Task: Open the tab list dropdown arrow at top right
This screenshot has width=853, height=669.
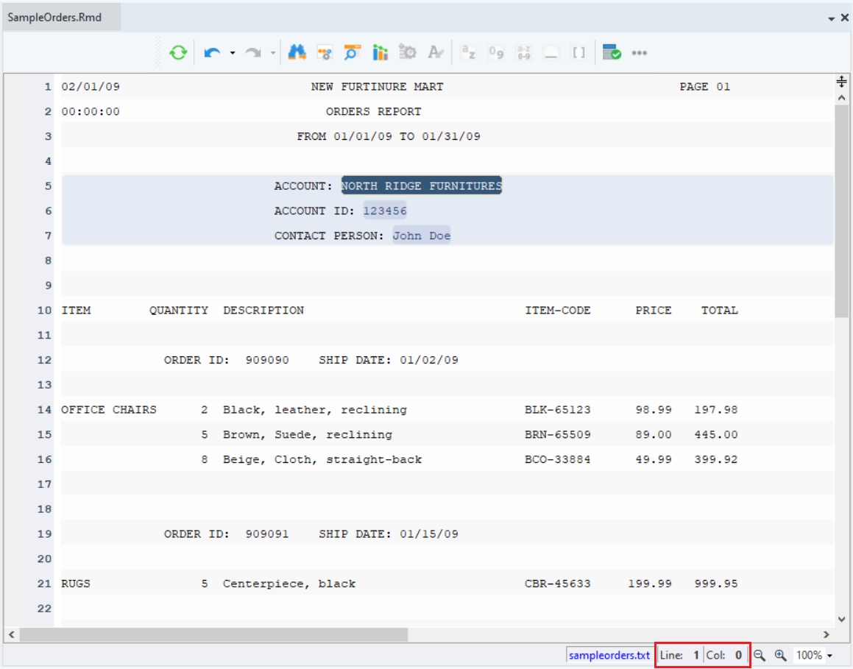Action: tap(831, 18)
